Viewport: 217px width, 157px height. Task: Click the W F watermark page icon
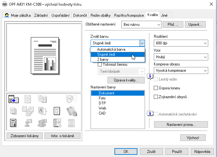pyautogui.click(x=57, y=110)
